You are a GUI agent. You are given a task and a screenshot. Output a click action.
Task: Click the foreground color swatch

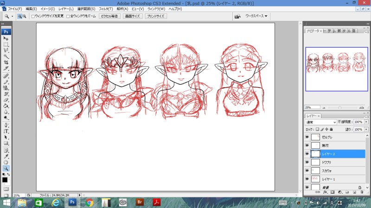[5, 180]
